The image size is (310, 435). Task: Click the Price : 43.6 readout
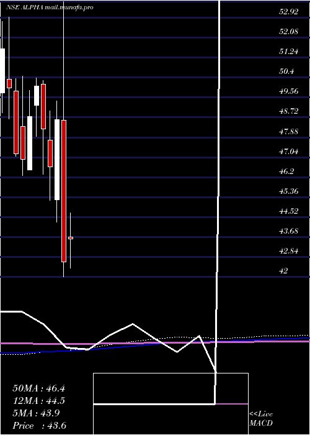[39, 426]
